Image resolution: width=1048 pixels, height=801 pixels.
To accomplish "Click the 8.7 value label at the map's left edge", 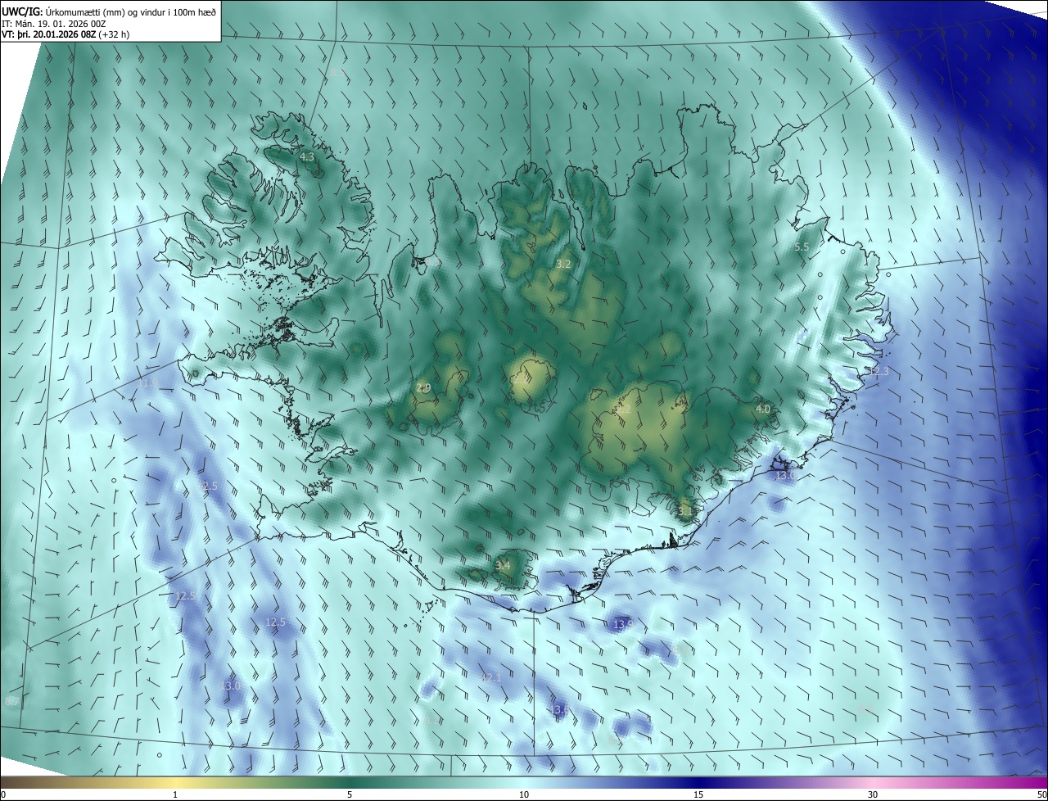I will tap(11, 701).
